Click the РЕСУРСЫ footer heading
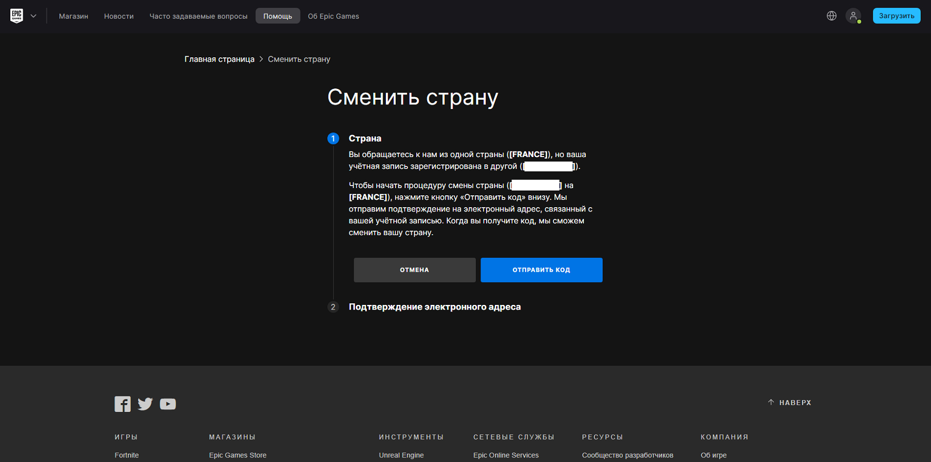This screenshot has height=462, width=931. pyautogui.click(x=603, y=437)
